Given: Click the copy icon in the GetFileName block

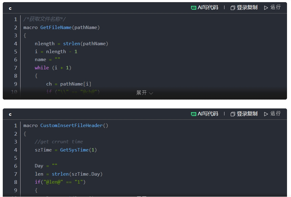Looking at the screenshot, I should click(233, 8).
